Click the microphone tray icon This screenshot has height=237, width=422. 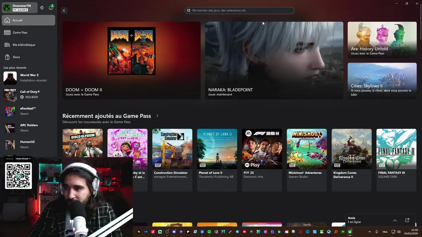[377, 232]
